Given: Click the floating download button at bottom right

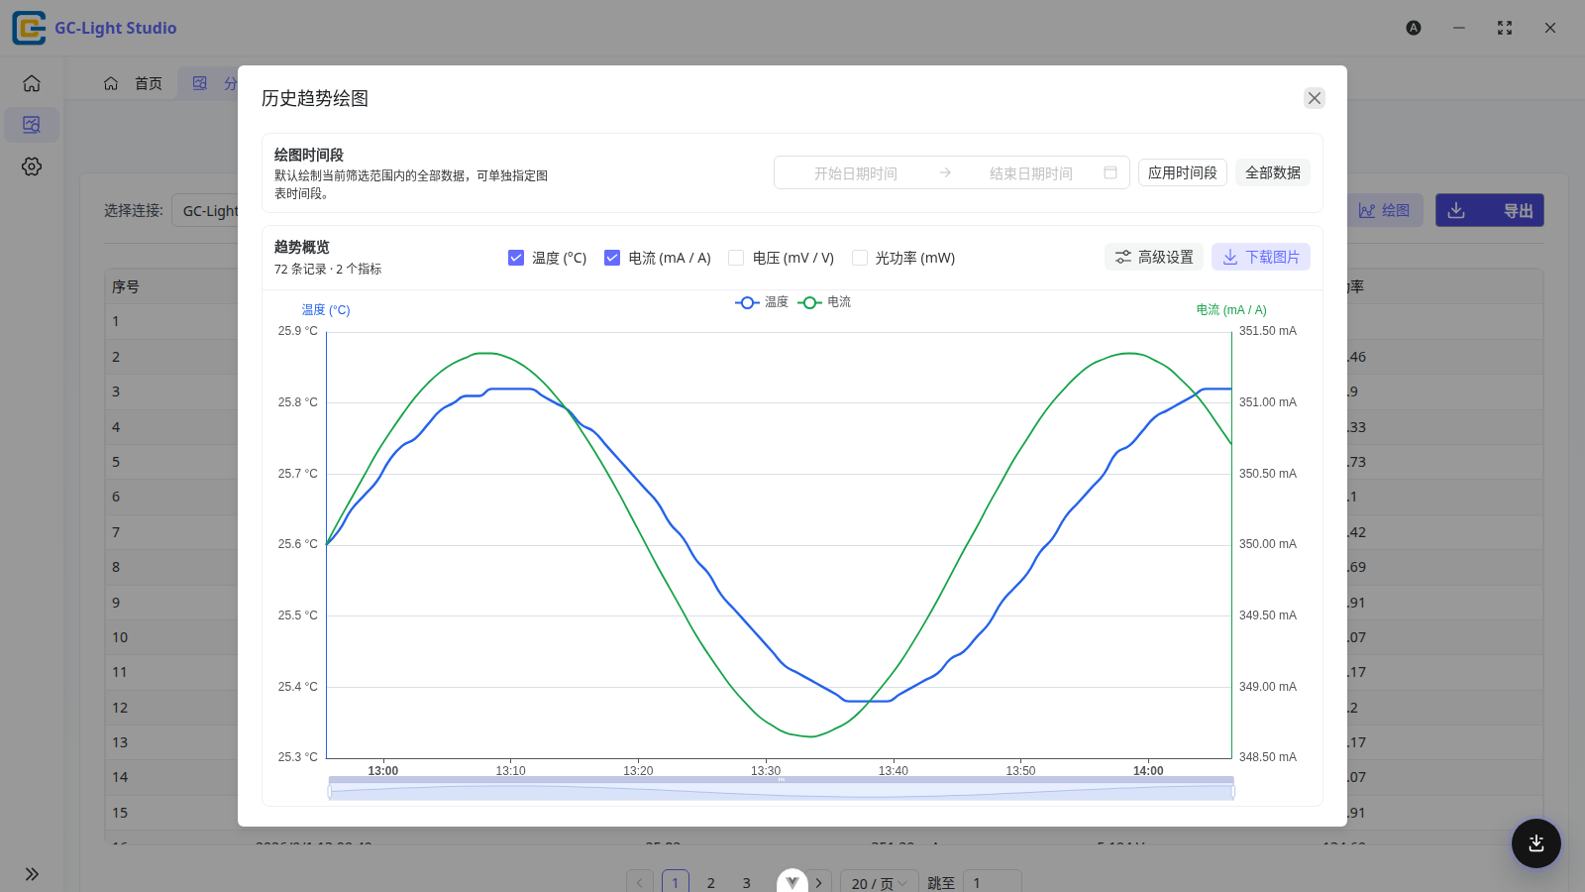Looking at the screenshot, I should click(1536, 843).
